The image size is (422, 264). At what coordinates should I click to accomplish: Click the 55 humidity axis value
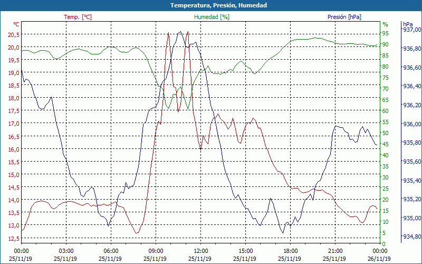pyautogui.click(x=386, y=122)
